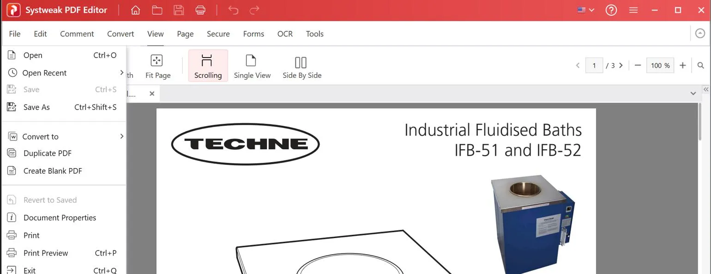Open the Convert menu tab
The image size is (711, 274).
121,34
